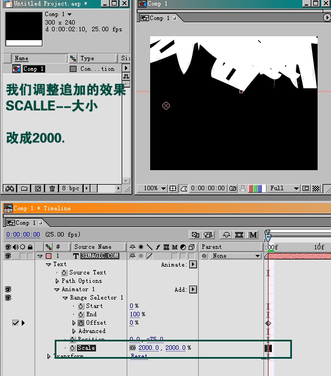Click the Type column header in Project window
The image size is (331, 376).
98,58
